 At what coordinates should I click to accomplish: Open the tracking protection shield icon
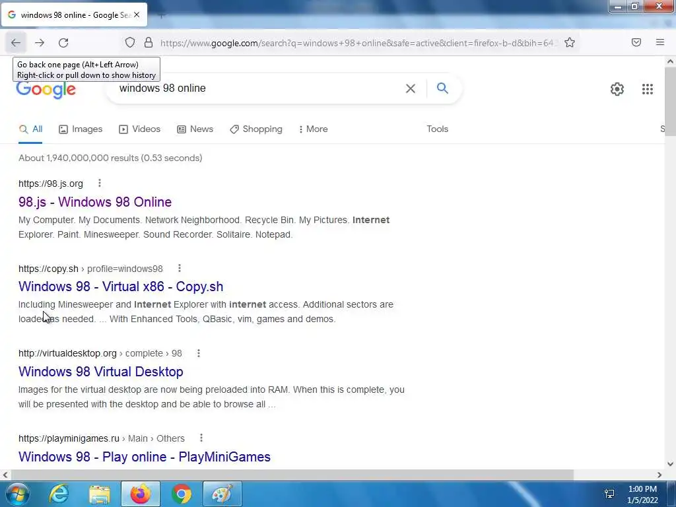pos(130,42)
